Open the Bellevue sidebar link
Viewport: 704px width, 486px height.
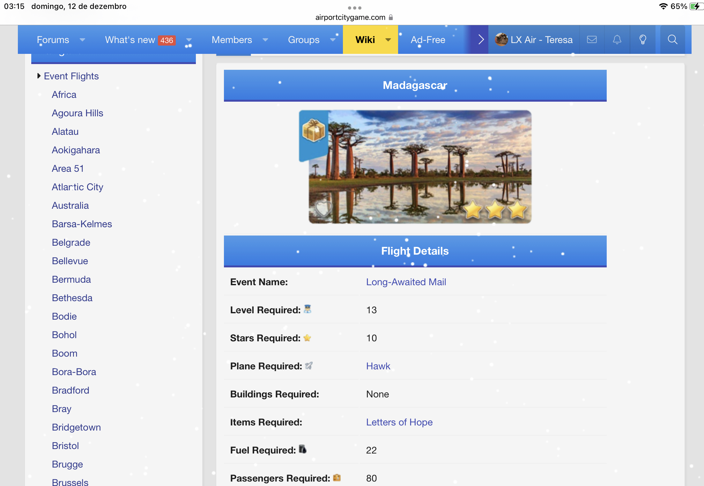point(70,261)
